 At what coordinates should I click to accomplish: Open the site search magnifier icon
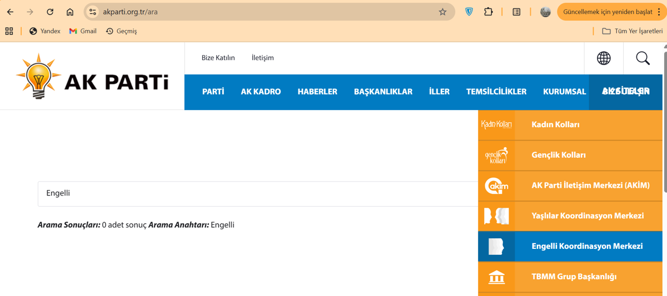coord(643,58)
